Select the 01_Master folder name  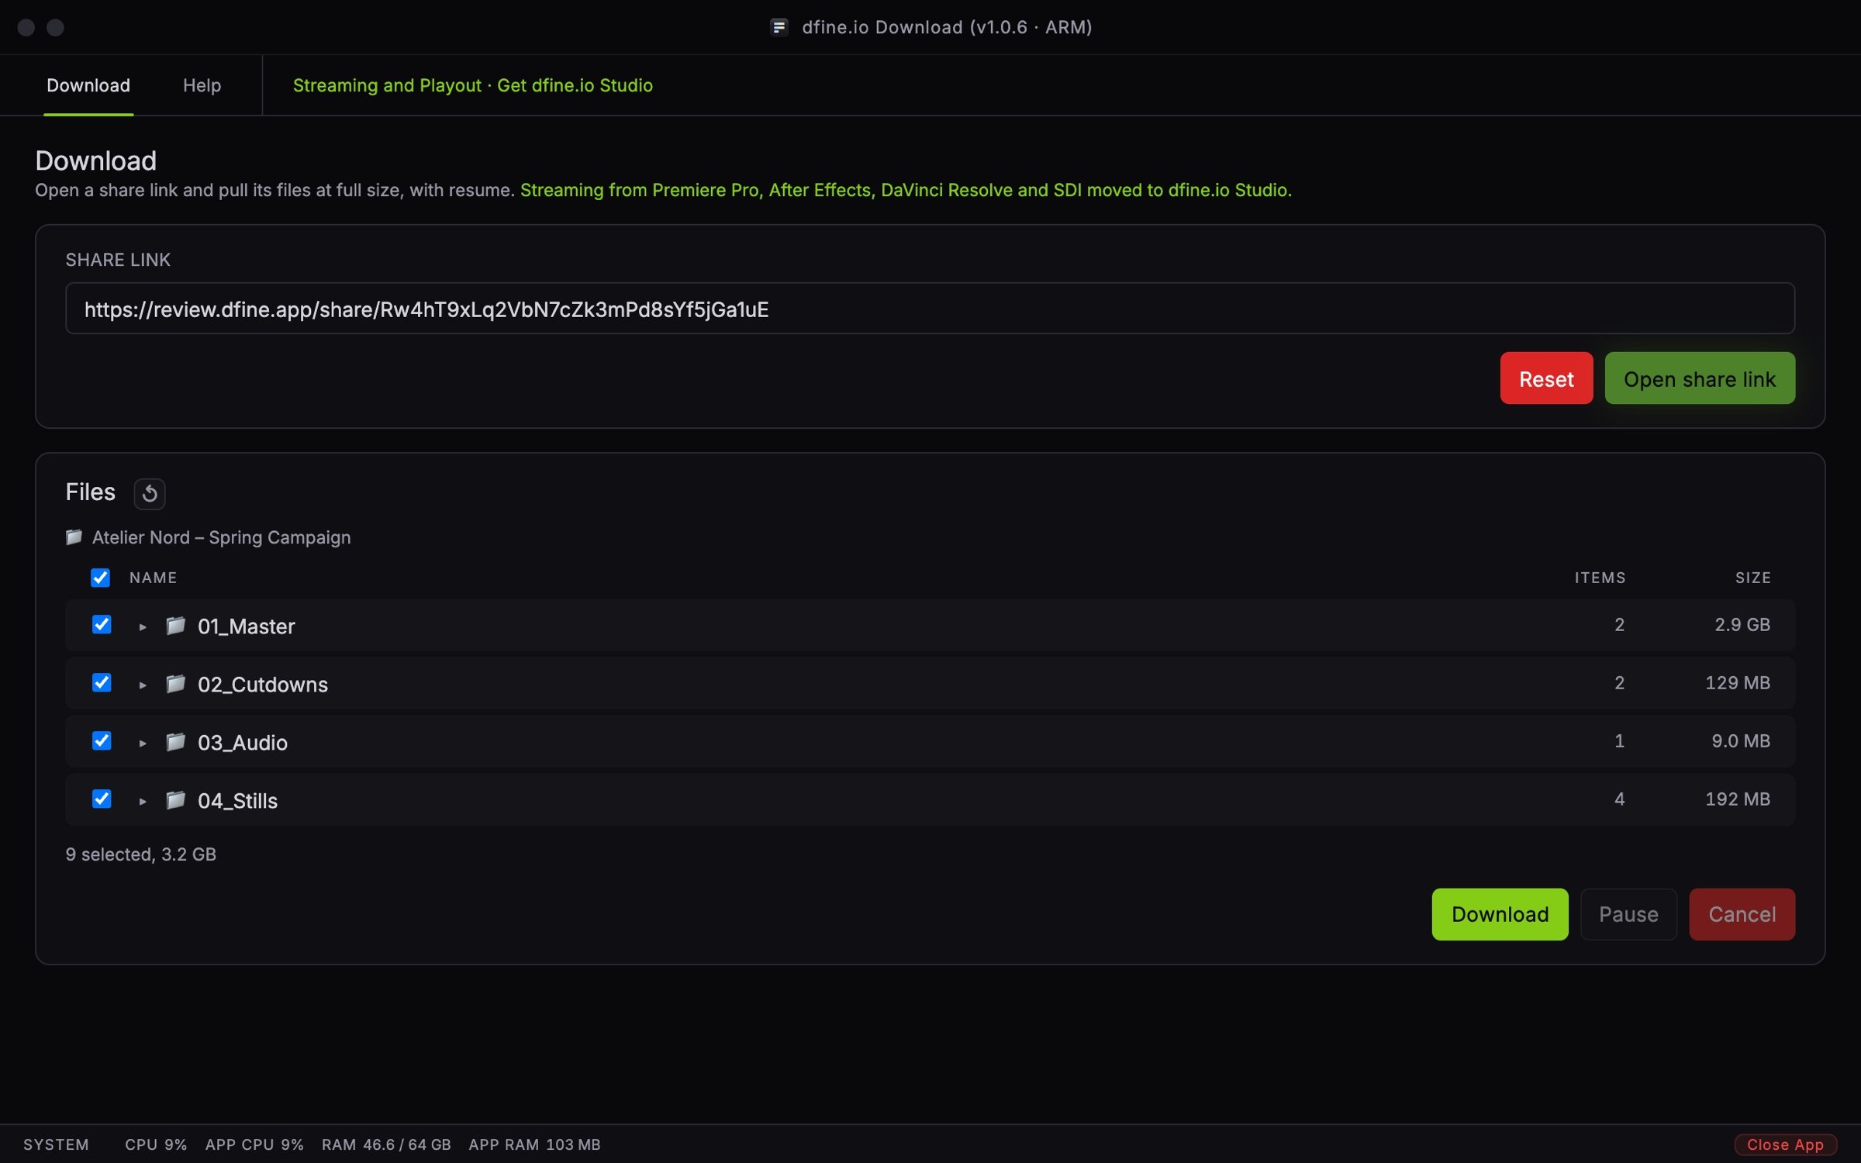point(247,626)
